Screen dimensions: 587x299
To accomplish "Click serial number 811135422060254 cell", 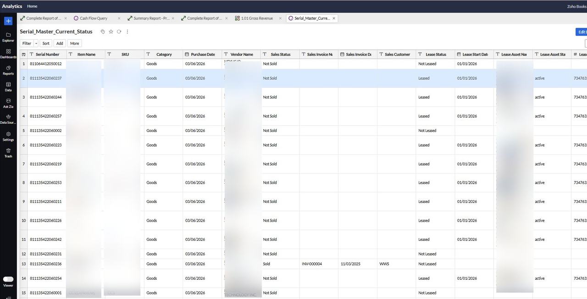I will [x=47, y=278].
